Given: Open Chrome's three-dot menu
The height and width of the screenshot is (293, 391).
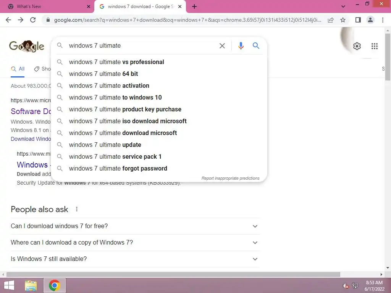Looking at the screenshot, I should [383, 20].
